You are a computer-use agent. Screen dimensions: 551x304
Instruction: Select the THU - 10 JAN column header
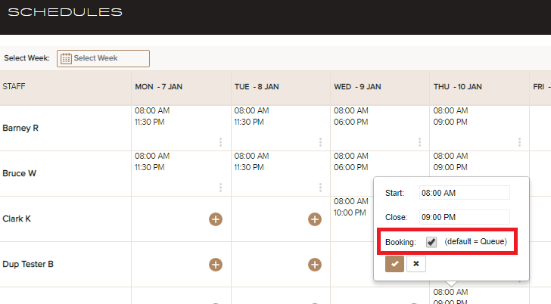458,87
